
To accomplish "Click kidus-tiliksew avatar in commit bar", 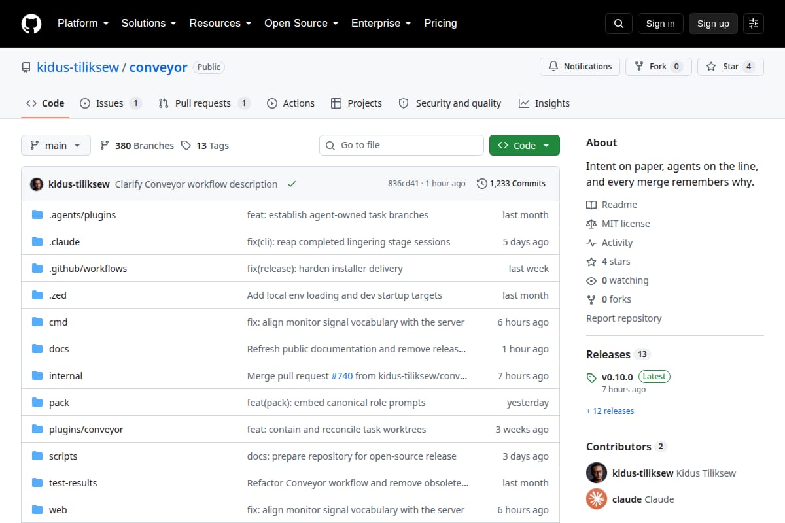I will (37, 184).
